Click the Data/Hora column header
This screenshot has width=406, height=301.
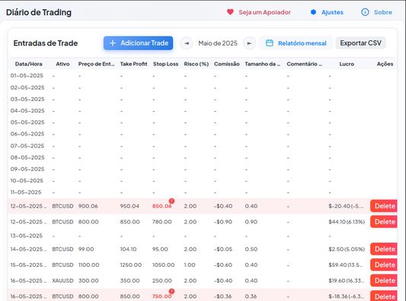point(28,64)
